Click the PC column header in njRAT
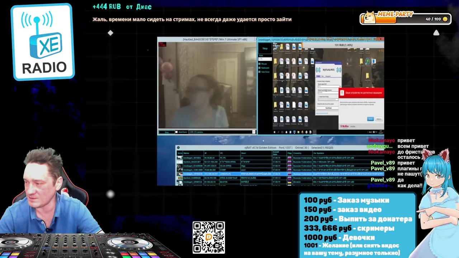Viewport: 459px width, 258px height. point(230,153)
